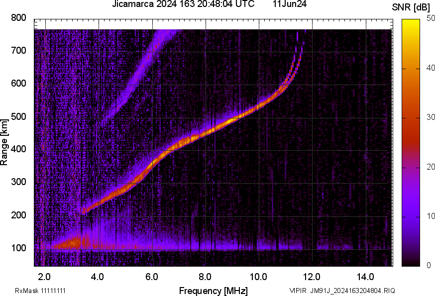
Task: Click the range tick label '500'
Action: tap(18, 116)
